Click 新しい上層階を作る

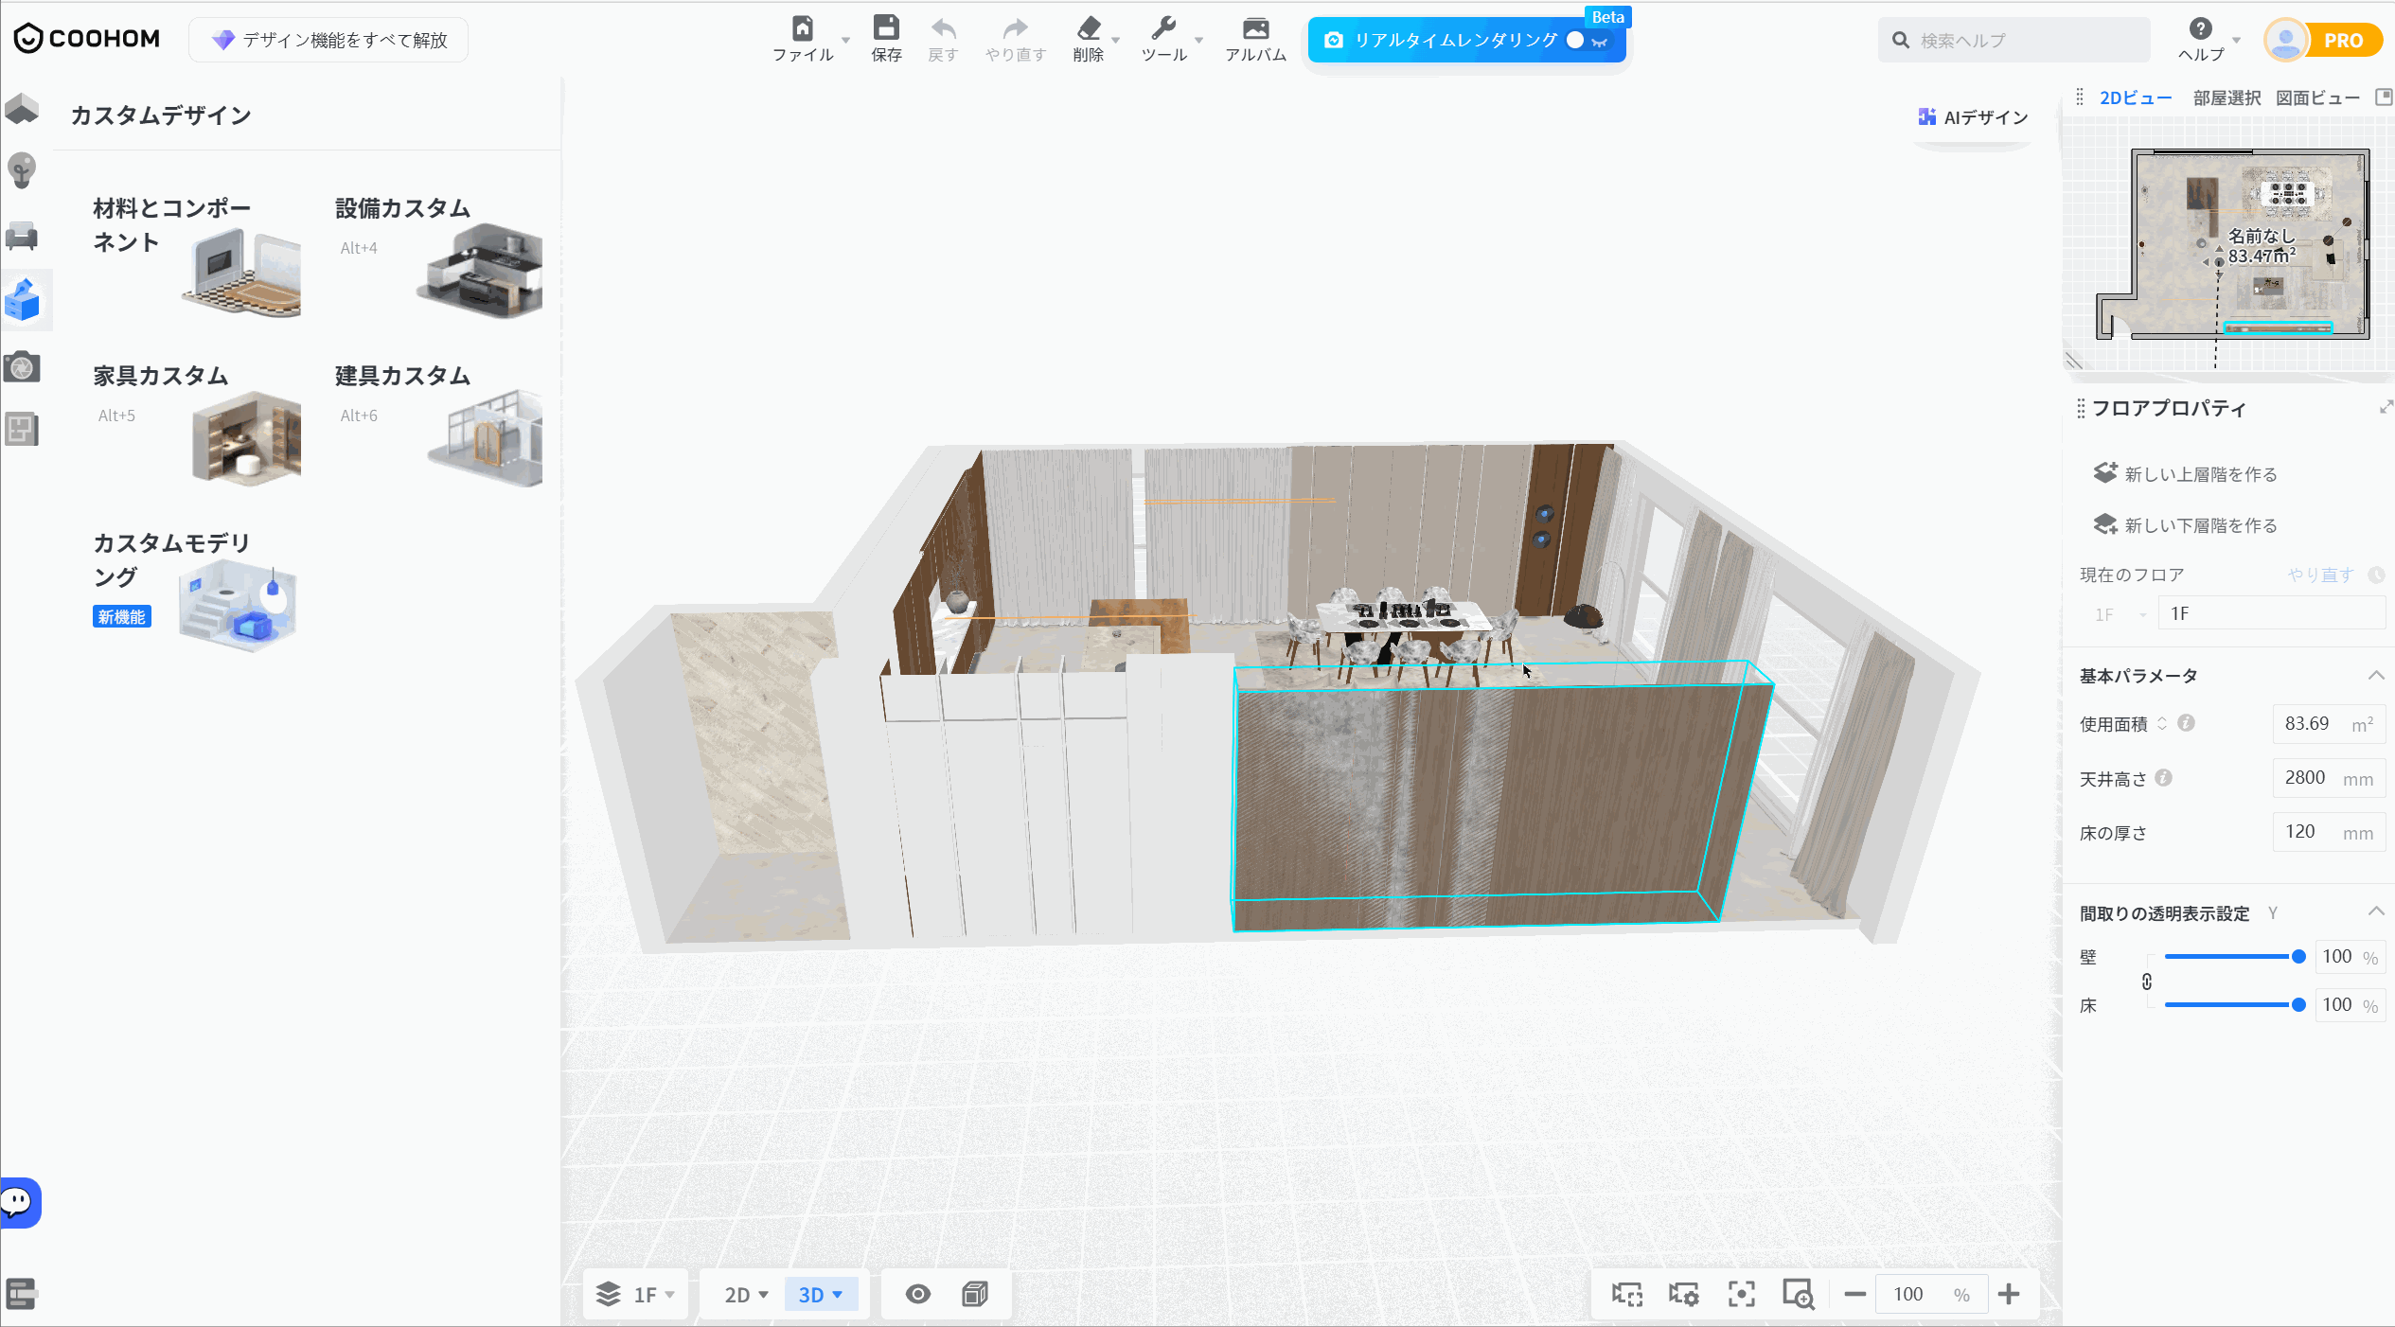[x=2185, y=473]
